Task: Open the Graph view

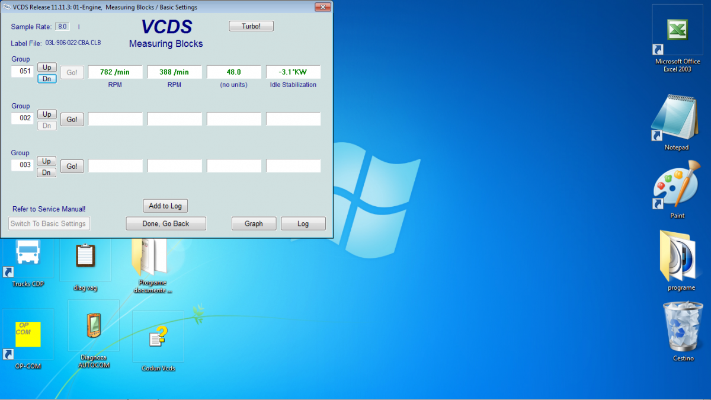Action: pyautogui.click(x=254, y=223)
